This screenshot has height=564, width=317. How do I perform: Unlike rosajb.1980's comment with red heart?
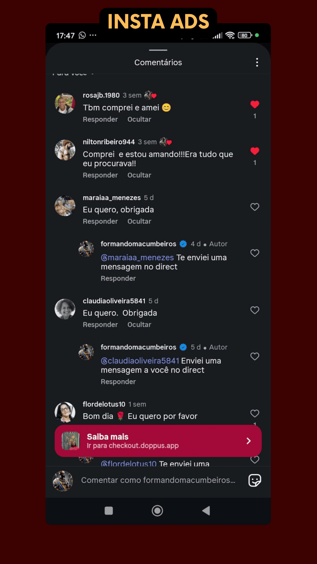coord(254,104)
